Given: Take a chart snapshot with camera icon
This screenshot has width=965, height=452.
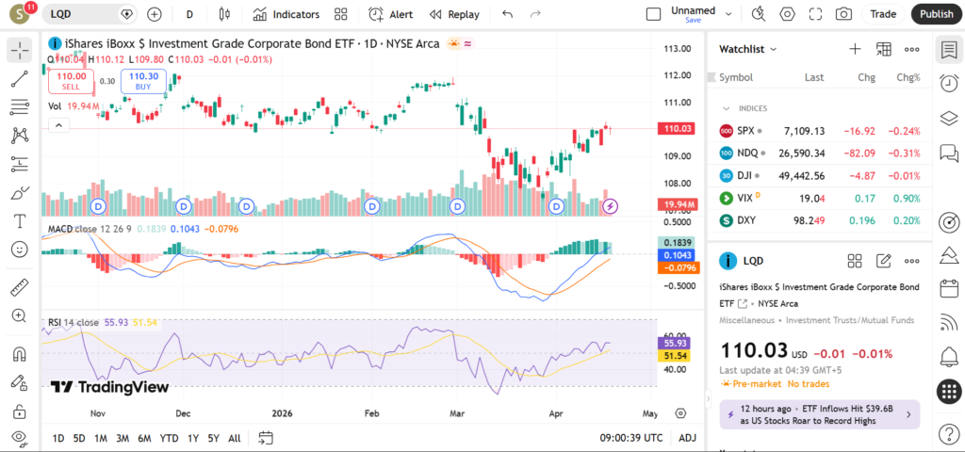Looking at the screenshot, I should pyautogui.click(x=843, y=14).
